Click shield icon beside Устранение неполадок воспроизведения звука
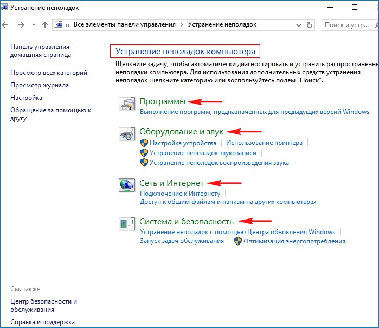The width and height of the screenshot is (379, 328). (144, 163)
